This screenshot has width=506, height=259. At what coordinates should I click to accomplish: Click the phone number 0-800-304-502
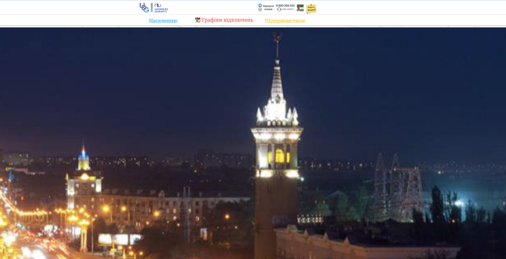point(285,5)
